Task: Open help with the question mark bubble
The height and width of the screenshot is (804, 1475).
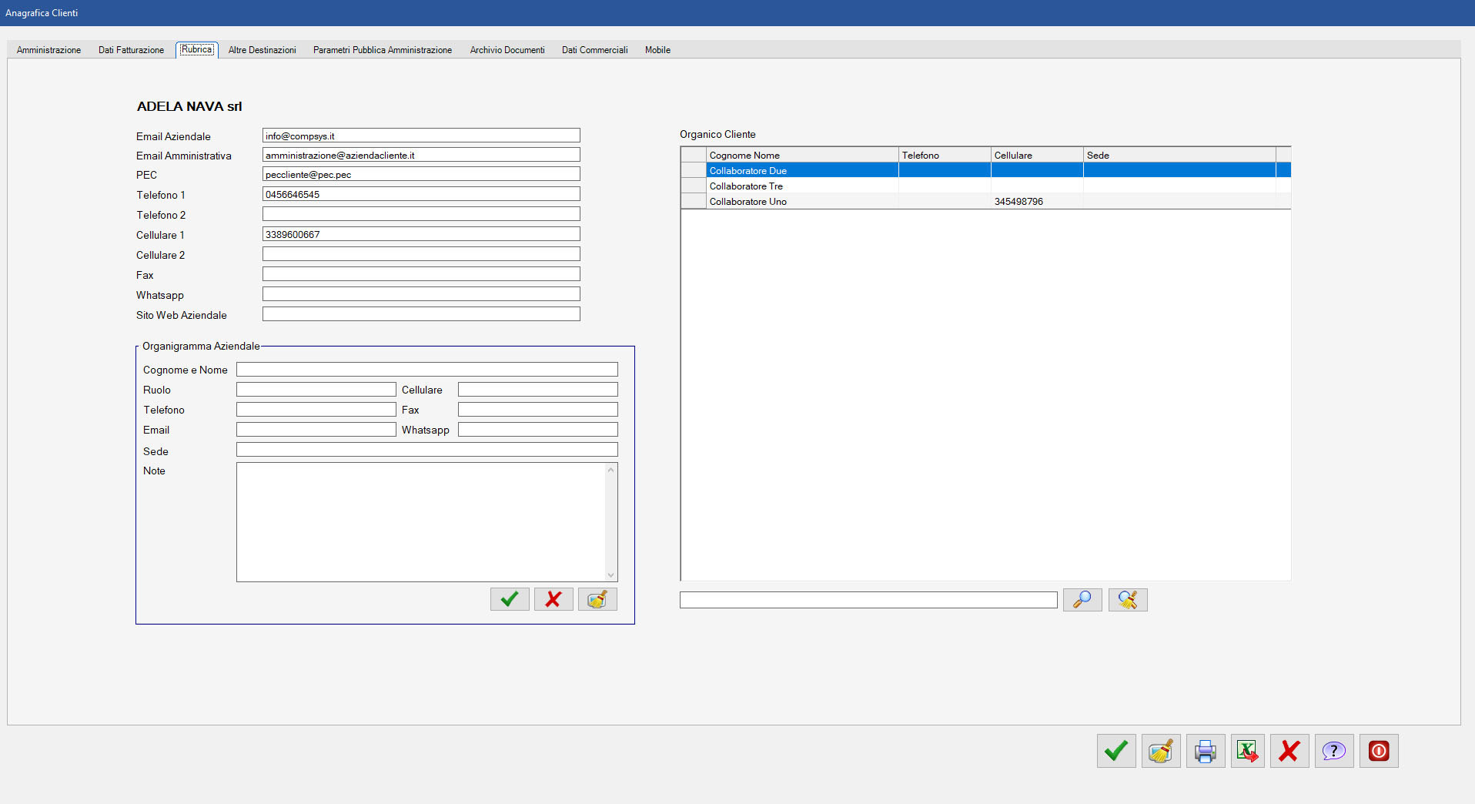Action: pyautogui.click(x=1333, y=751)
